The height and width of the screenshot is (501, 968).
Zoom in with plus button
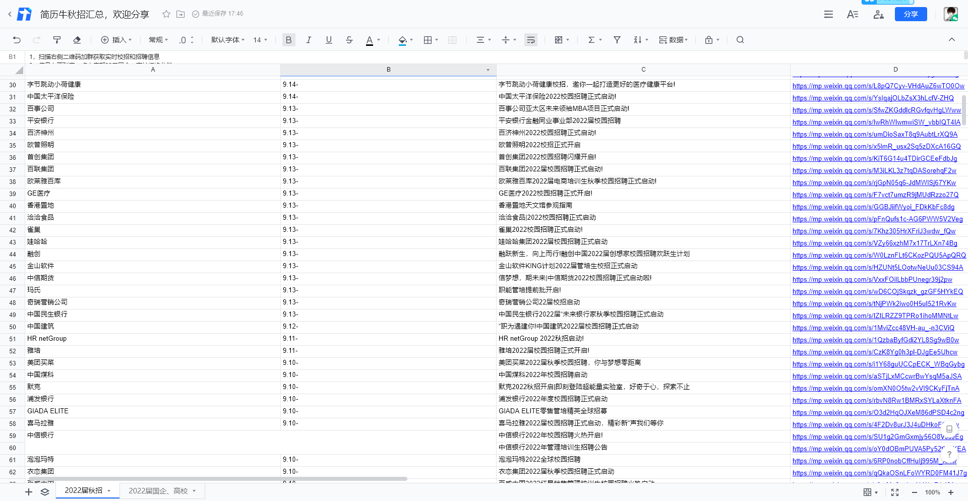(951, 492)
